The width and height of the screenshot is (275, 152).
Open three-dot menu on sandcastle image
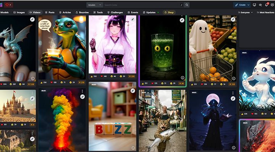pyautogui.click(x=32, y=93)
